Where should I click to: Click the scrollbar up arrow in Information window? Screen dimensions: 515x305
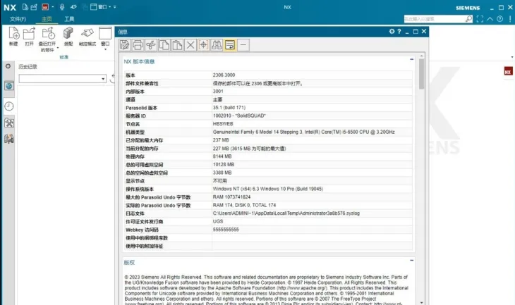(421, 56)
